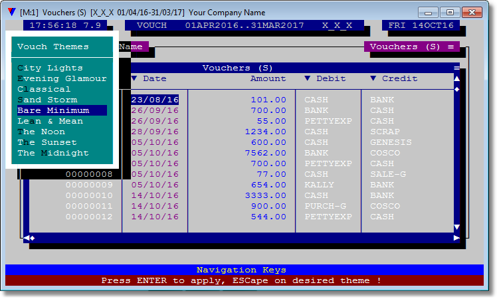
Task: Maximize the Vouchers window
Action: (450, 13)
